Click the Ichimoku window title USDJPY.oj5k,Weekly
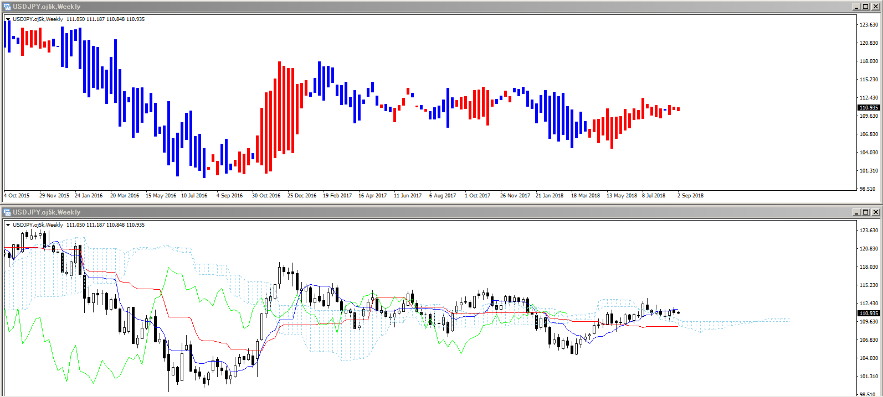This screenshot has height=397, width=883. (x=47, y=212)
